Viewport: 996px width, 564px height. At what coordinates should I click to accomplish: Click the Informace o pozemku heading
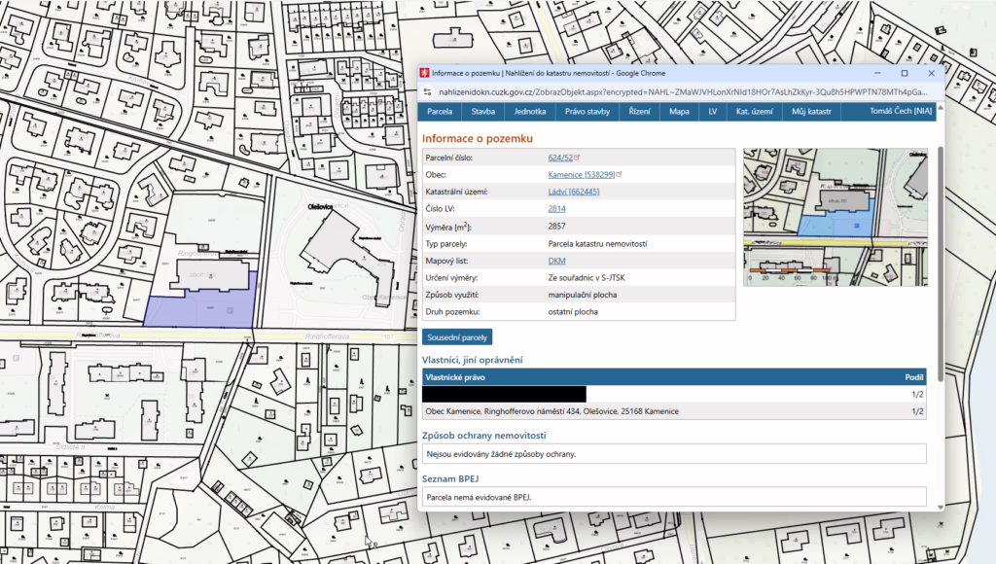478,138
